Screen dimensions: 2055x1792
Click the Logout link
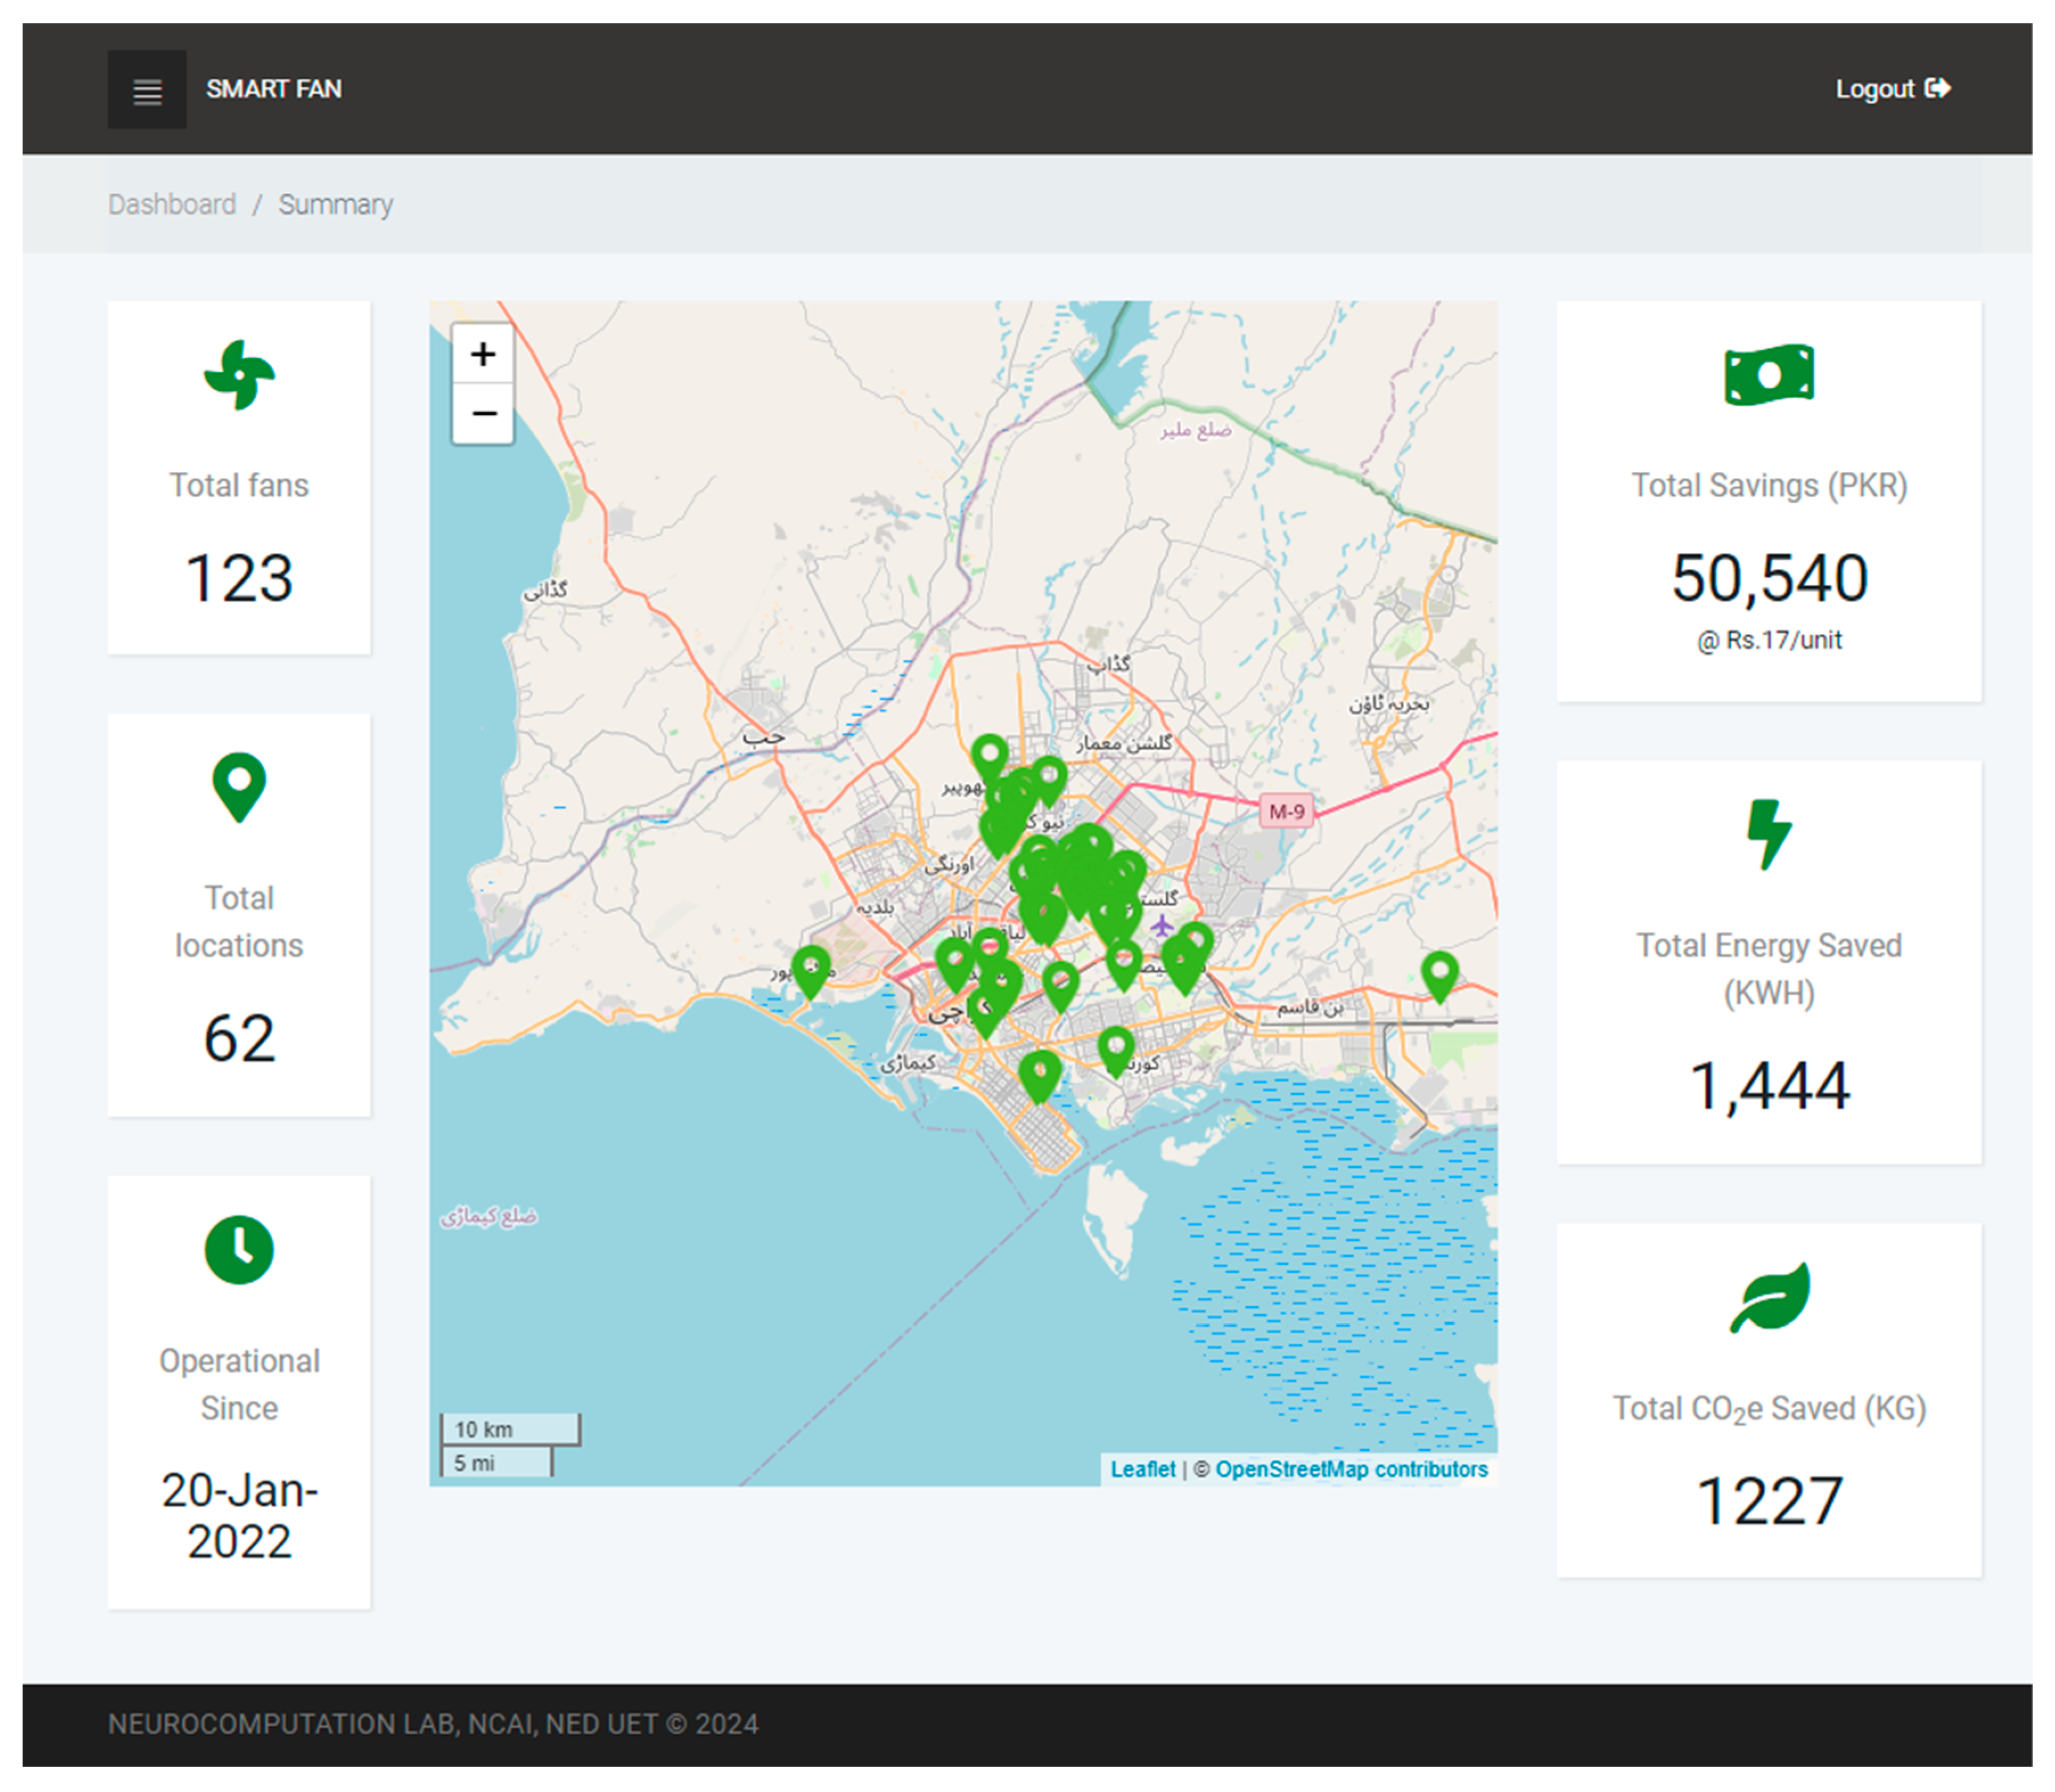tap(1891, 89)
